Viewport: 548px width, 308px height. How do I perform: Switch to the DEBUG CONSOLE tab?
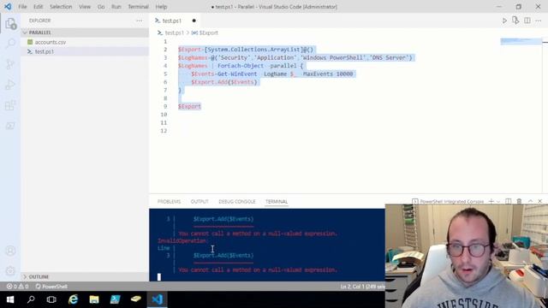(237, 202)
